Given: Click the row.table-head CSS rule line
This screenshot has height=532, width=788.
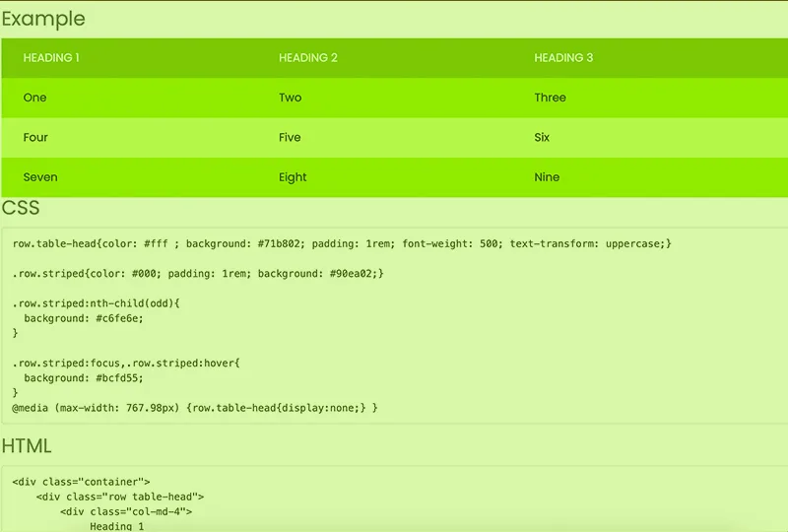Looking at the screenshot, I should point(342,244).
